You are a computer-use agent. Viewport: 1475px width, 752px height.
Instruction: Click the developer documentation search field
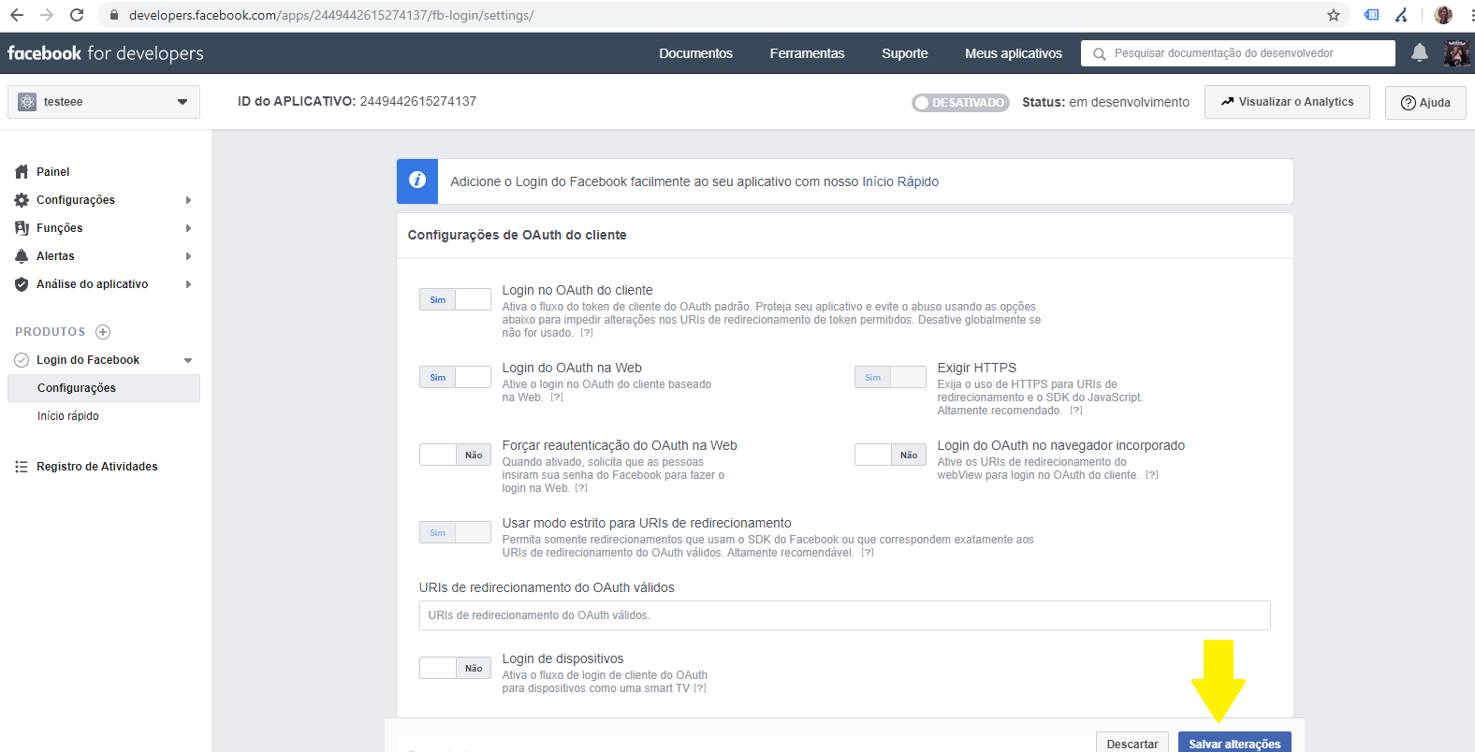click(1237, 53)
